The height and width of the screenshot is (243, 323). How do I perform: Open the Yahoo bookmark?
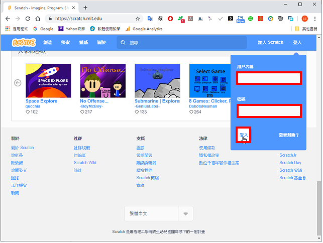coord(71,29)
